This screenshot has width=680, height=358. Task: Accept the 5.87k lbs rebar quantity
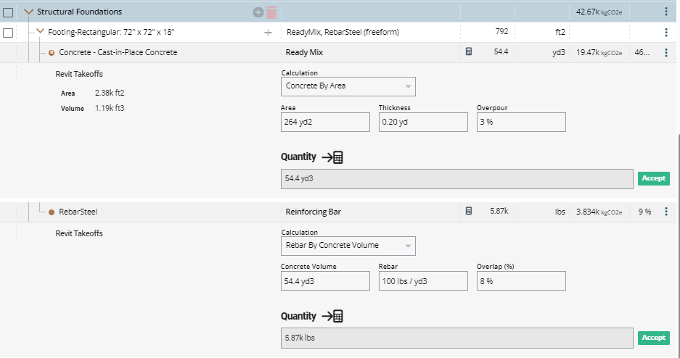(x=653, y=338)
